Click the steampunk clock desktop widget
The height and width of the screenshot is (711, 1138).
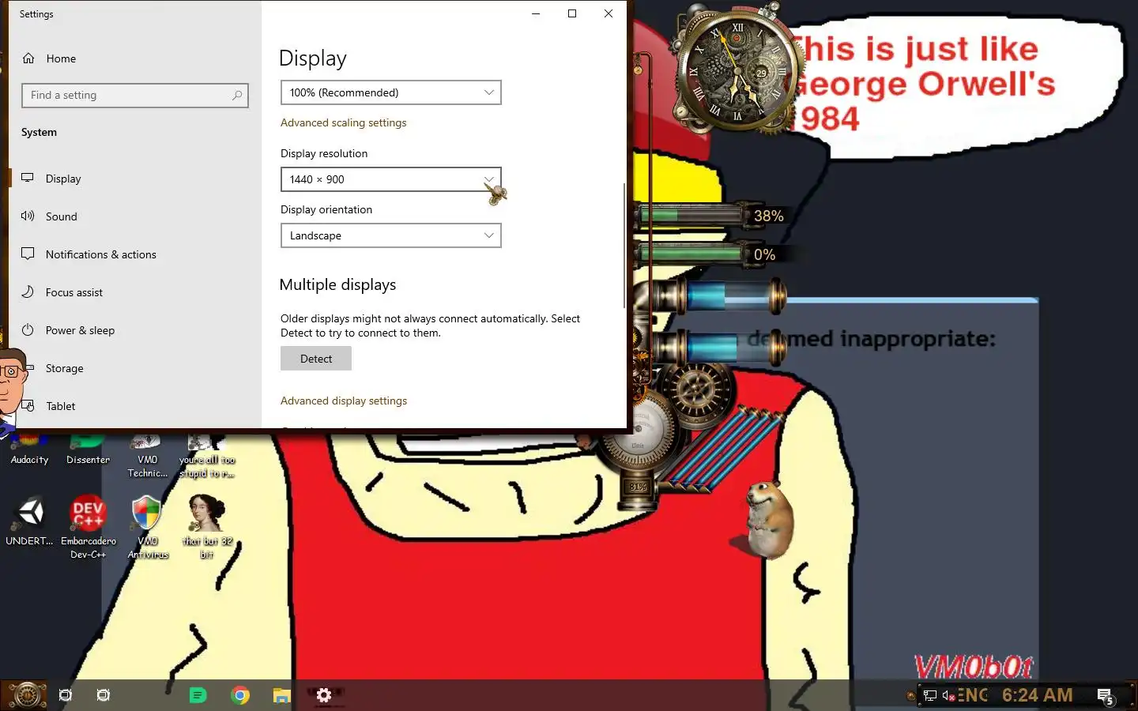click(x=737, y=70)
